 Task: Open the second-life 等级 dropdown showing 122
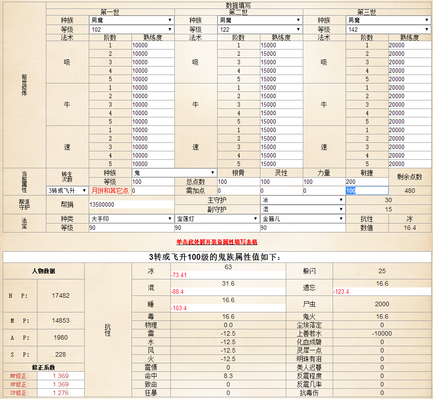coord(260,29)
